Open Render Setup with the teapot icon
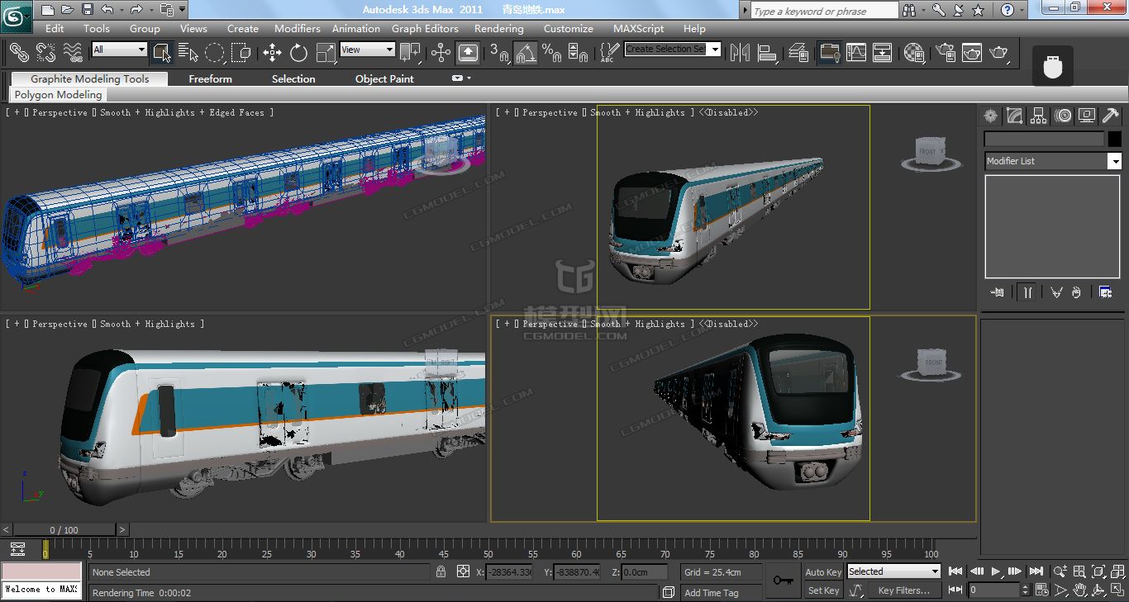 pos(945,53)
